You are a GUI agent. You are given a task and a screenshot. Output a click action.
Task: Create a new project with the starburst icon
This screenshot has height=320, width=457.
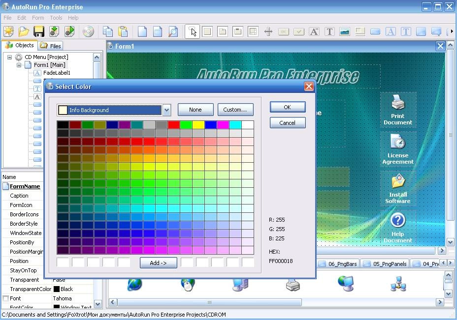point(8,31)
